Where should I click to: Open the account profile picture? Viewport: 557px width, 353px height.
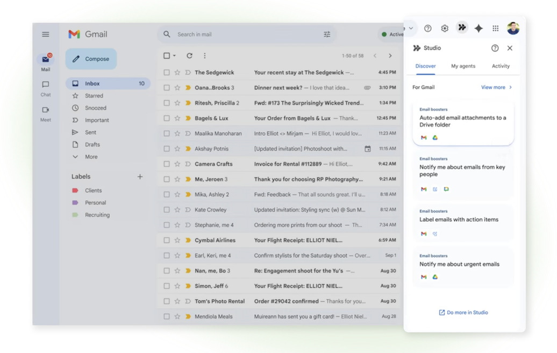(x=513, y=28)
